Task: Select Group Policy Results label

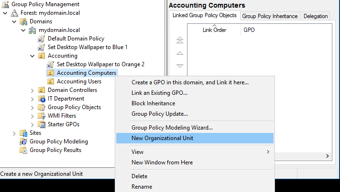Action: (x=55, y=150)
